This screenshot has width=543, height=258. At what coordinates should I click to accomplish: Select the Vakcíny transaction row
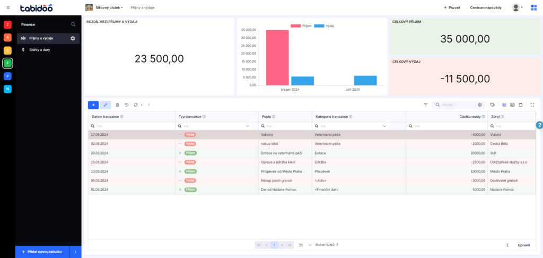(312, 134)
